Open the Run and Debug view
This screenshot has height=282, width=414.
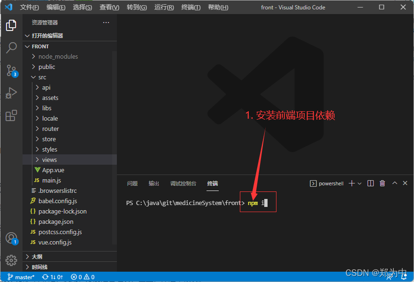[x=11, y=93]
